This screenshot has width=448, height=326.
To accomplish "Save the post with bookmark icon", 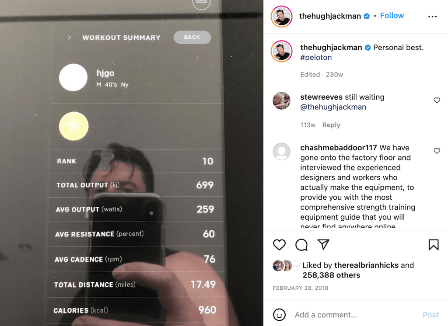I will 434,245.
